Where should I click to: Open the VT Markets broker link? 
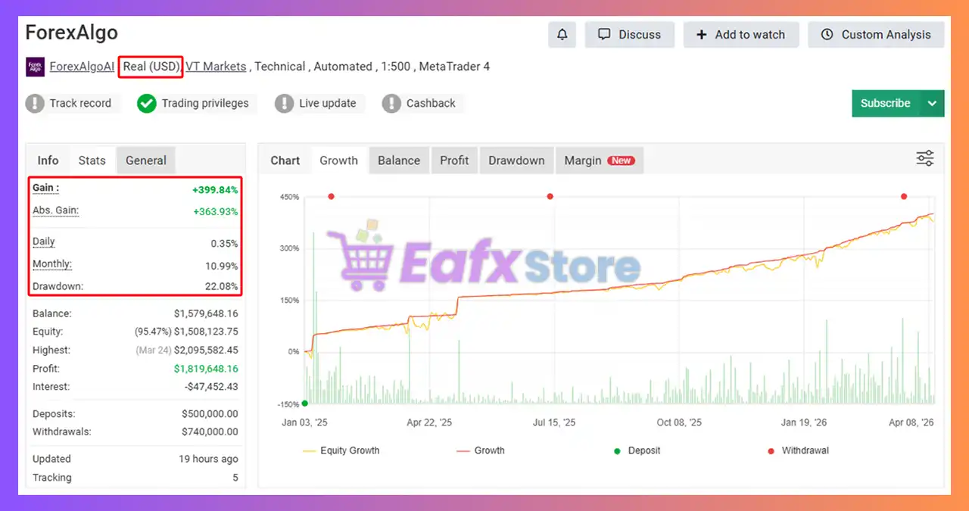216,67
